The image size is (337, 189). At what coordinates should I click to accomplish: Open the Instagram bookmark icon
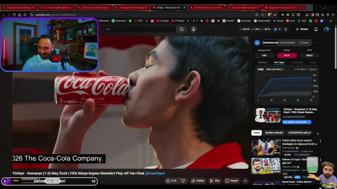(152, 21)
